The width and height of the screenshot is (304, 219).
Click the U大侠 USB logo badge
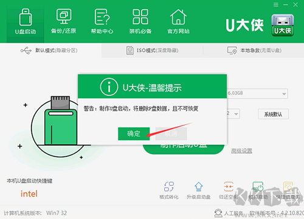coord(283,25)
